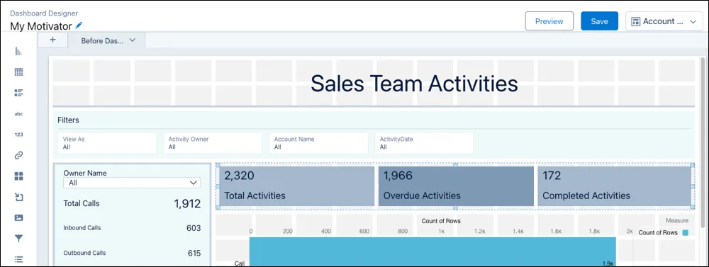This screenshot has height=267, width=709.
Task: Save the dashboard
Action: 599,21
